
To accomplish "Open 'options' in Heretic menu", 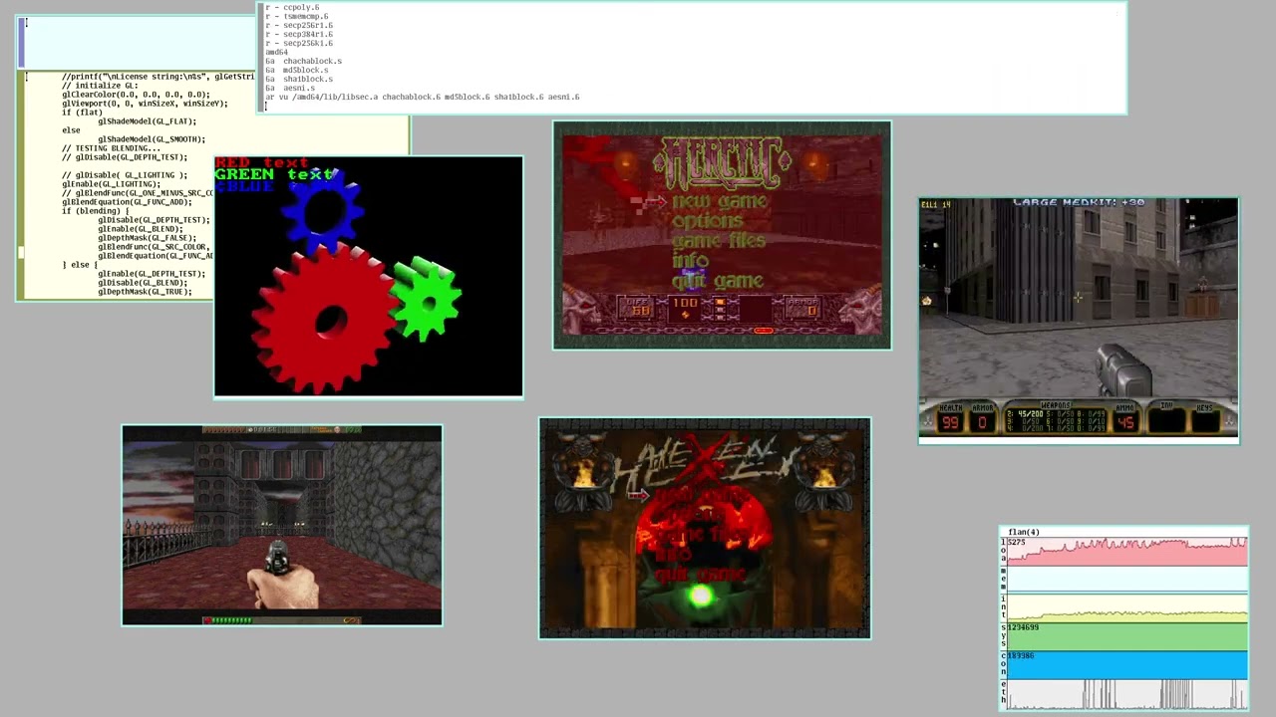I will [x=707, y=221].
